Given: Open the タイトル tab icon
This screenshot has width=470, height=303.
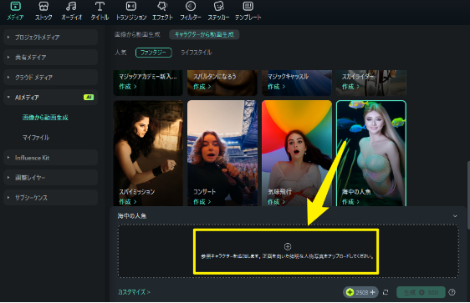Looking at the screenshot, I should (x=100, y=7).
